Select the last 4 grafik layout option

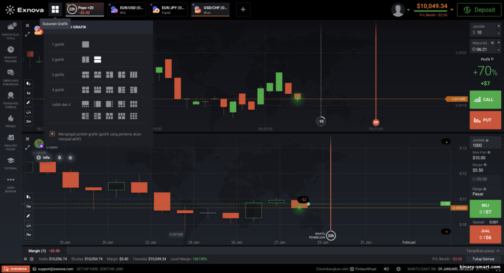point(133,90)
